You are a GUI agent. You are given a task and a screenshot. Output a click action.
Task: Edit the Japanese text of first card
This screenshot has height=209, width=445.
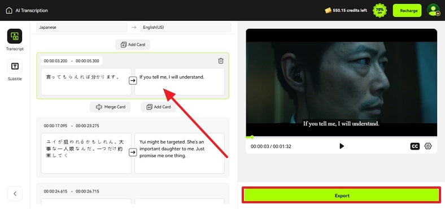click(x=86, y=82)
